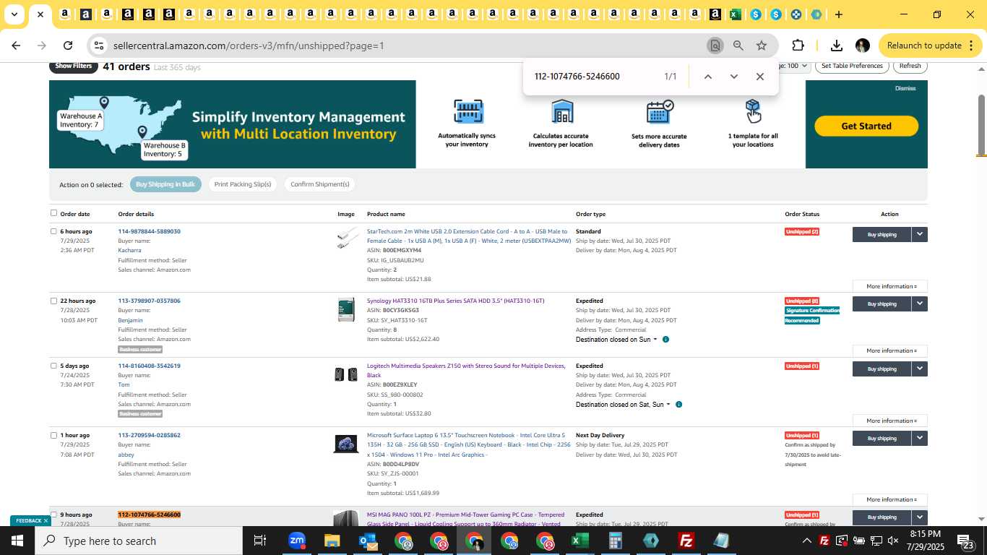The image size is (987, 555).
Task: Select the checkbox for order 113-3798907-0357806
Action: point(53,301)
